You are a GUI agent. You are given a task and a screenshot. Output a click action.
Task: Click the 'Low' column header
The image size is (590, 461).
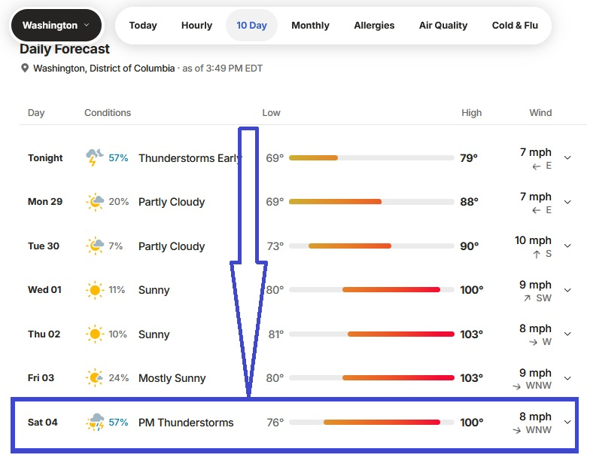pyautogui.click(x=271, y=113)
